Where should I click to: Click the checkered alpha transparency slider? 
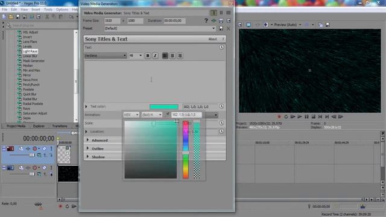coord(197,149)
